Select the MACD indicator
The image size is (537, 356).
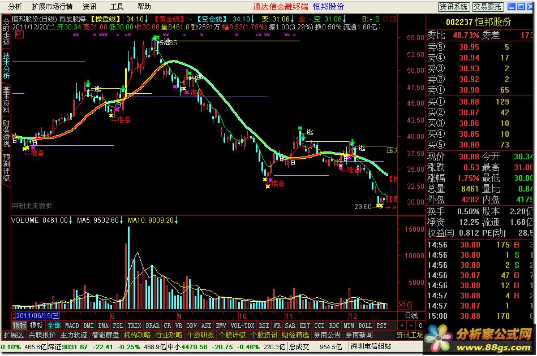(72, 325)
